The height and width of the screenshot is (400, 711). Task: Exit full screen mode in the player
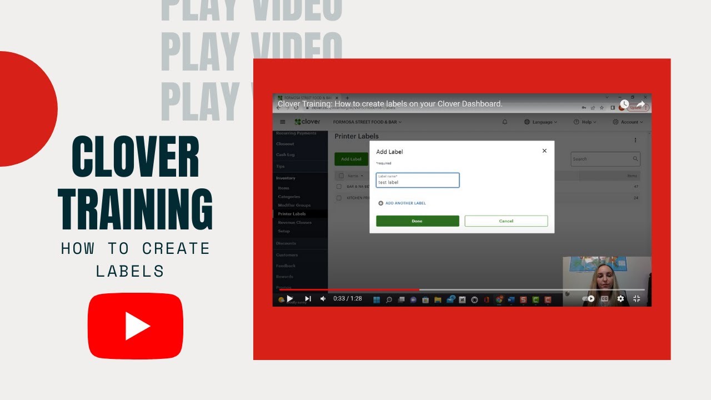[637, 299]
